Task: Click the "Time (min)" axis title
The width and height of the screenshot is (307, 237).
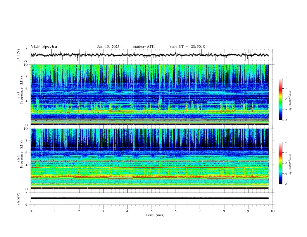Action: click(x=155, y=215)
